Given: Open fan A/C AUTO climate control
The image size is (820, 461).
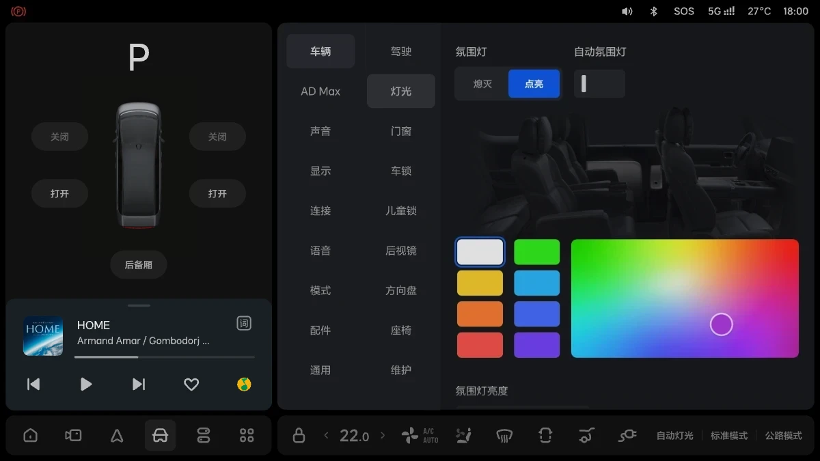Looking at the screenshot, I should point(420,435).
